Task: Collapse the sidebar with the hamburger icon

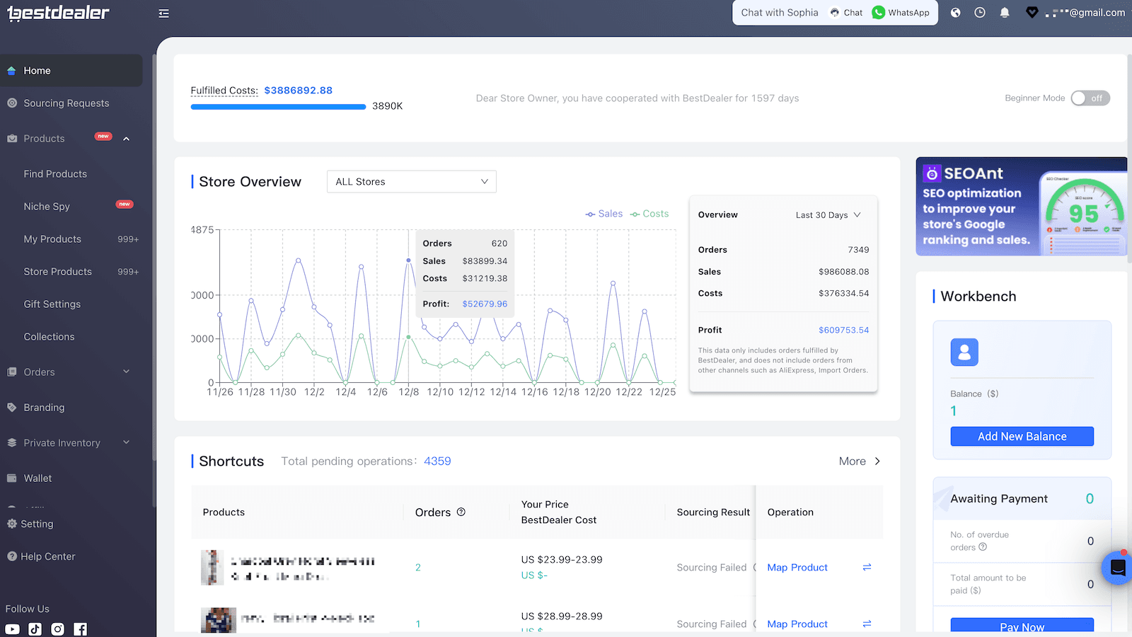Action: pyautogui.click(x=163, y=13)
